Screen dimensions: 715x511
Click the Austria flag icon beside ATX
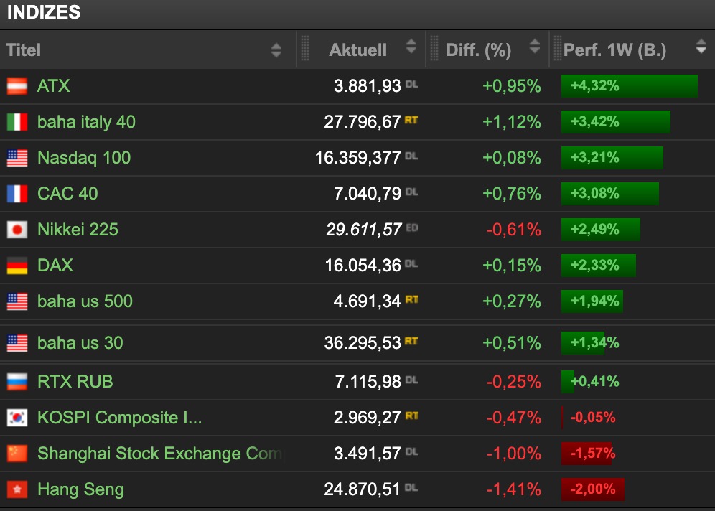tap(17, 86)
